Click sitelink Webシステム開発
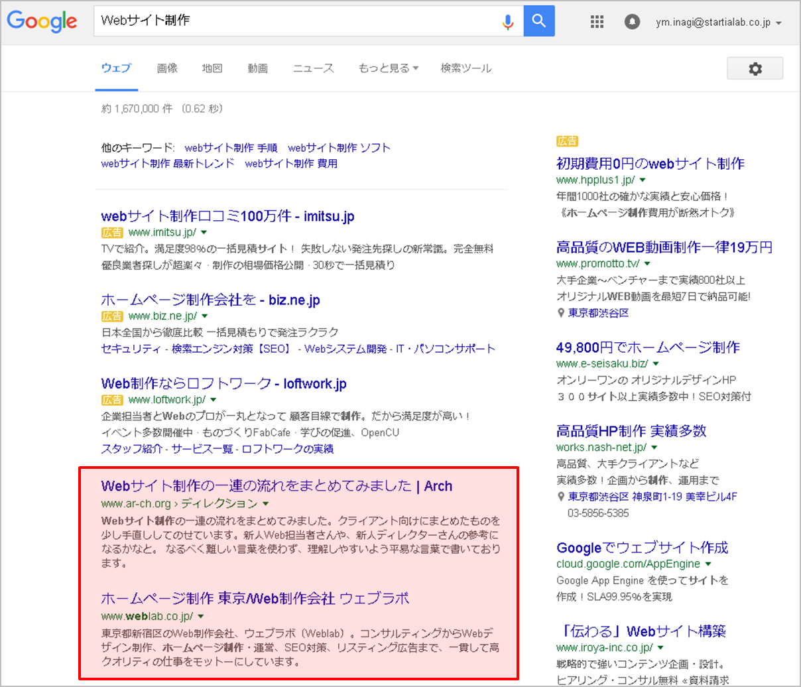 (x=345, y=349)
